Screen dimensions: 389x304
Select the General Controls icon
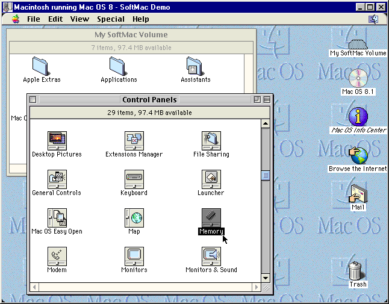coord(57,179)
